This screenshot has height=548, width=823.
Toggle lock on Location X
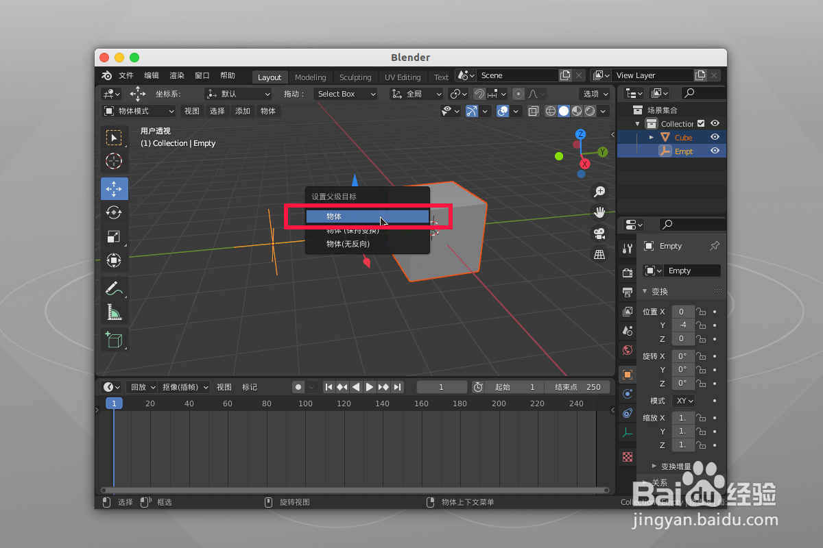tap(701, 312)
